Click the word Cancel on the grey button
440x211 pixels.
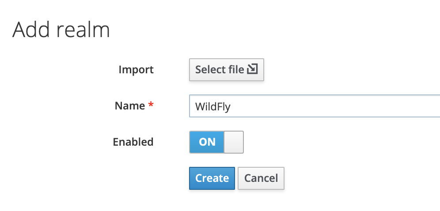coord(261,178)
